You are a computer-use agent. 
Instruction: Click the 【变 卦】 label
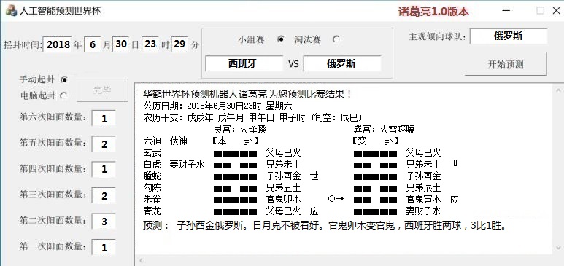[x=375, y=141]
